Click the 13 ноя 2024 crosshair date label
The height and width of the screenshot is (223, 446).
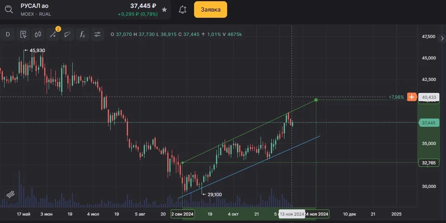coord(292,214)
